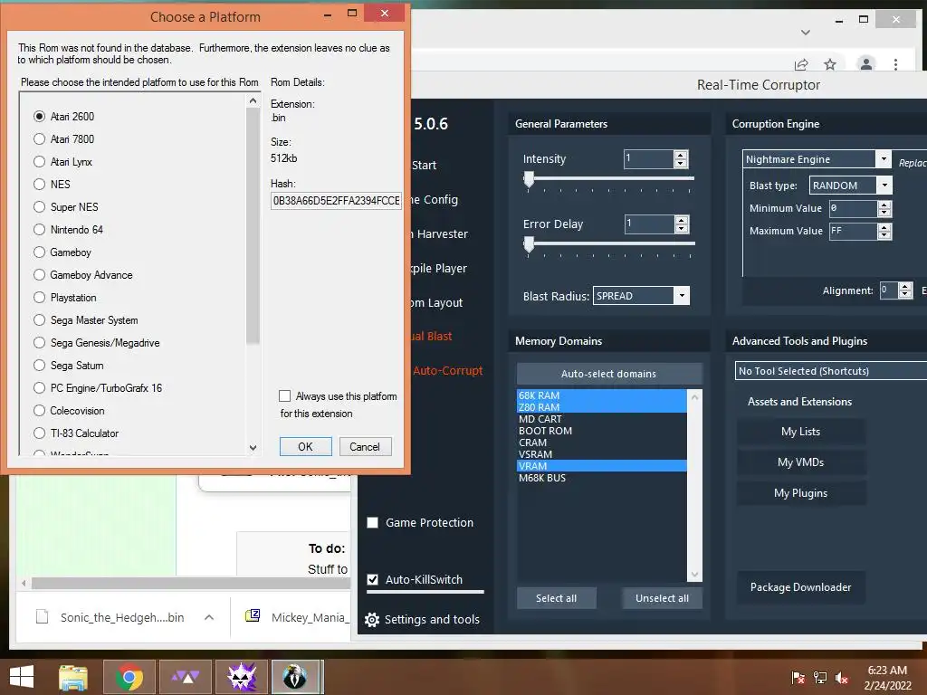The image size is (927, 695).
Task: Expand Sonic_the_Hedgeh download options chevron
Action: [x=209, y=617]
